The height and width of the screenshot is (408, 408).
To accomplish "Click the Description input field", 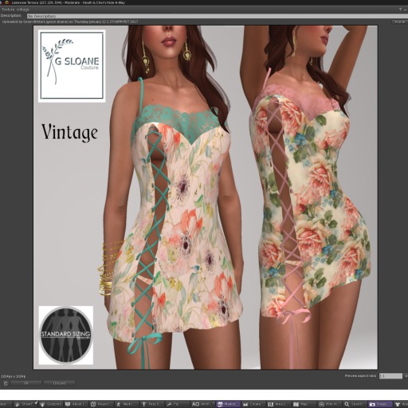I will (218, 16).
